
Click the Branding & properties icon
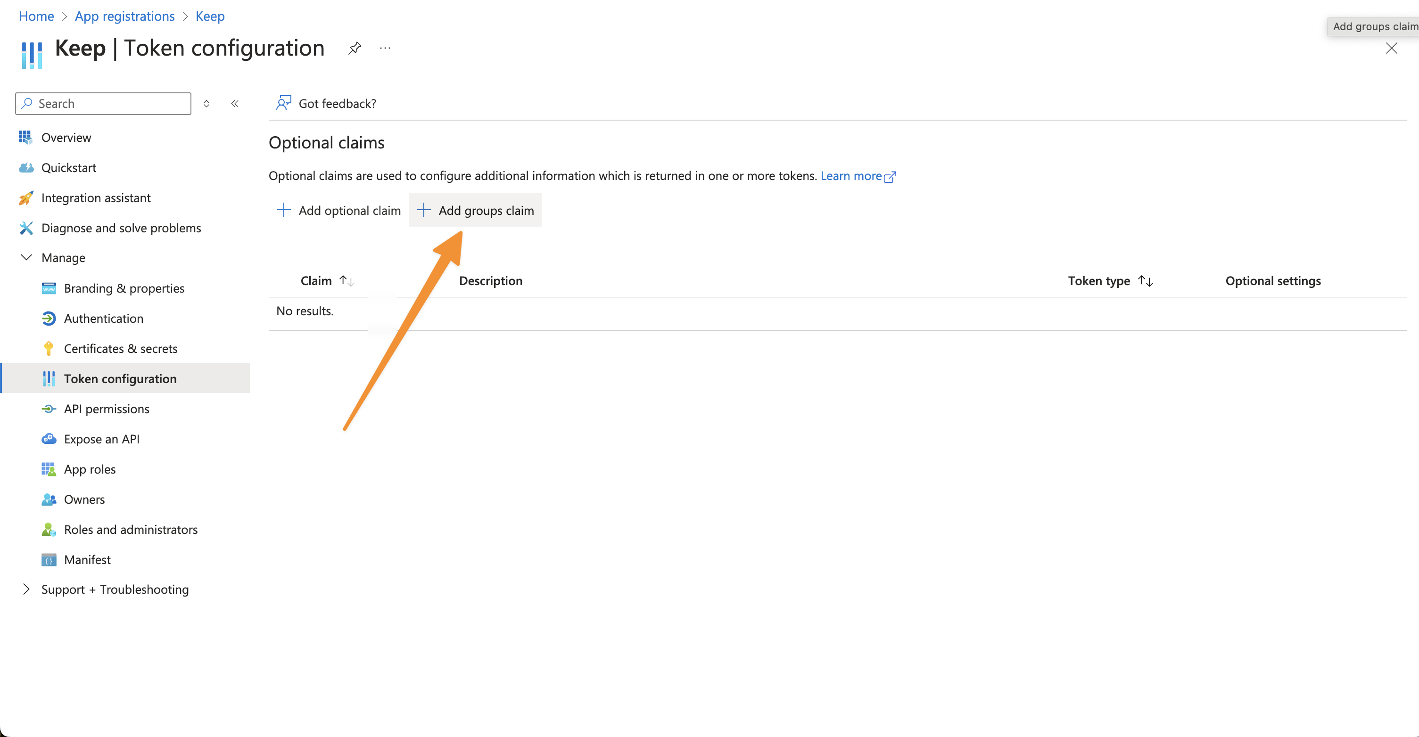[x=49, y=288]
